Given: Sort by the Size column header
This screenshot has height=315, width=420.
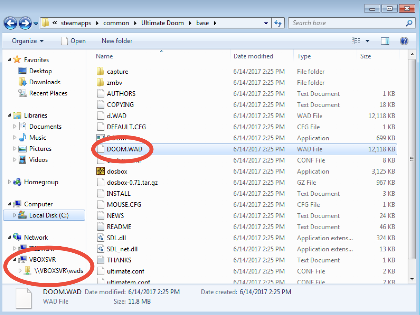Looking at the screenshot, I should tap(366, 56).
